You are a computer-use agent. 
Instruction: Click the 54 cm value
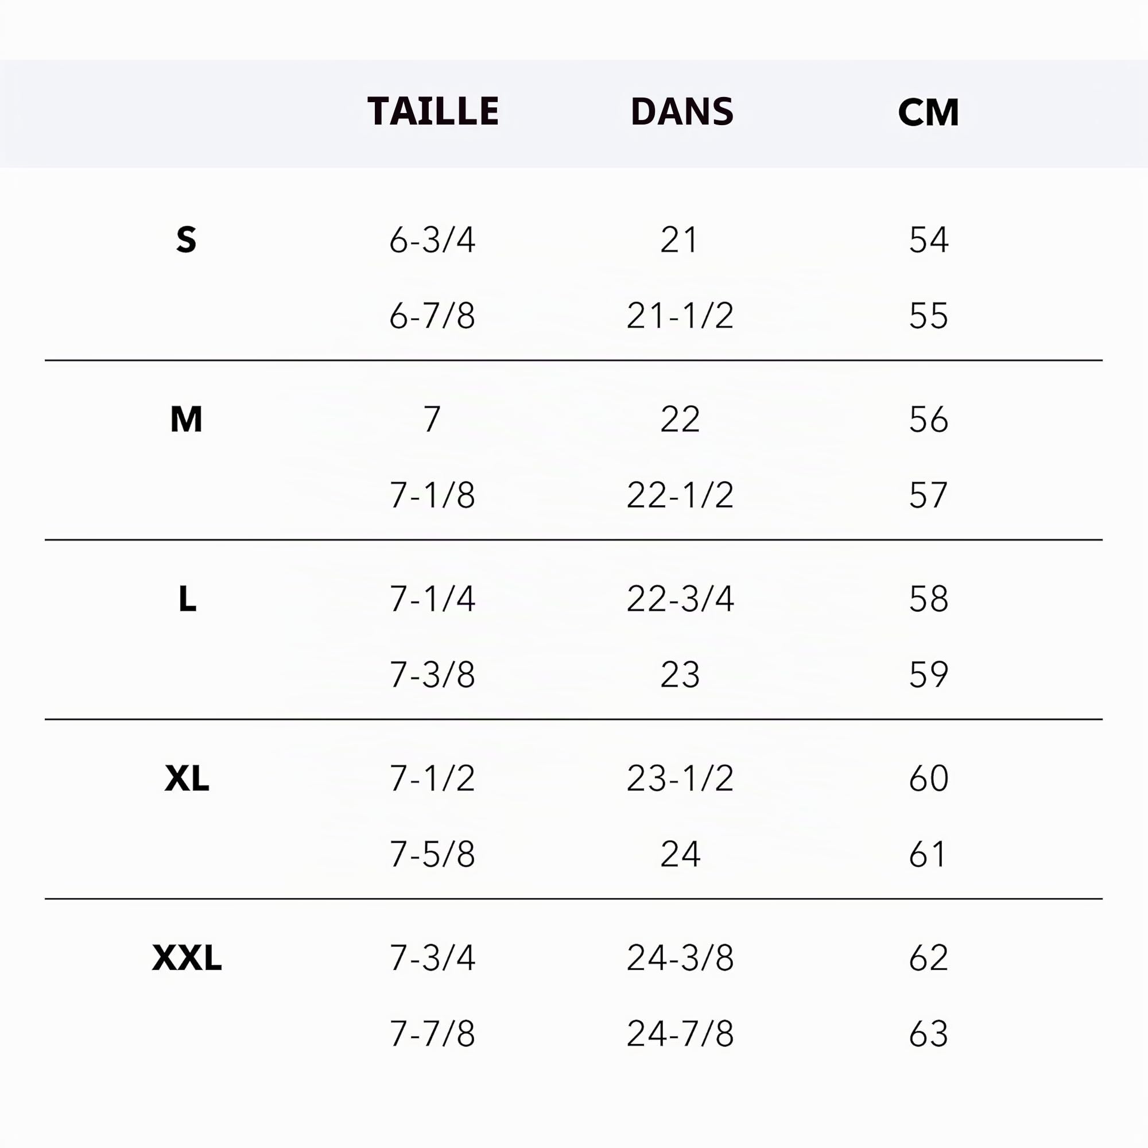929,240
